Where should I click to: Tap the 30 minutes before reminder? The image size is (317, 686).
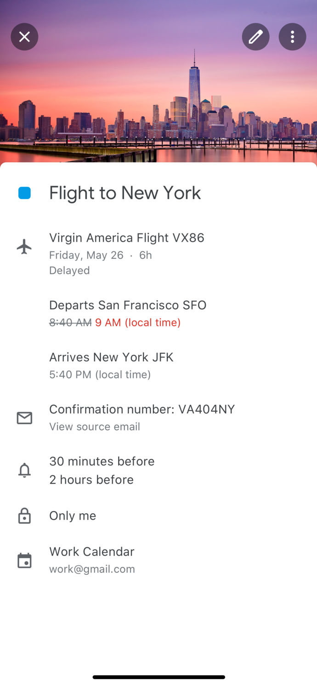pyautogui.click(x=102, y=461)
